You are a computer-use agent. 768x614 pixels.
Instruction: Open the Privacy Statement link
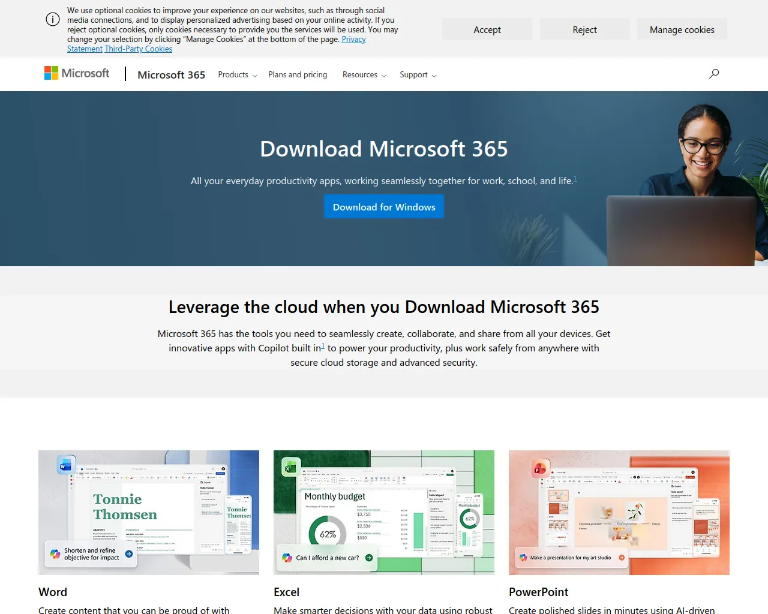[x=353, y=40]
